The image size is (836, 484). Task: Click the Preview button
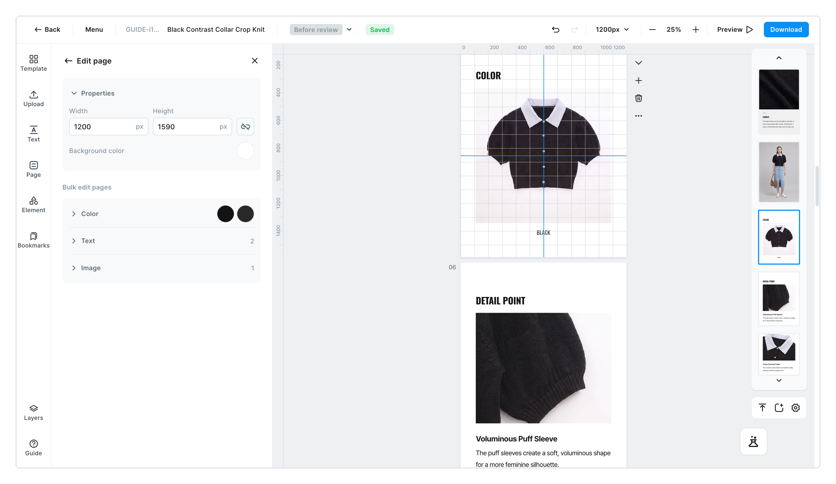coord(735,30)
